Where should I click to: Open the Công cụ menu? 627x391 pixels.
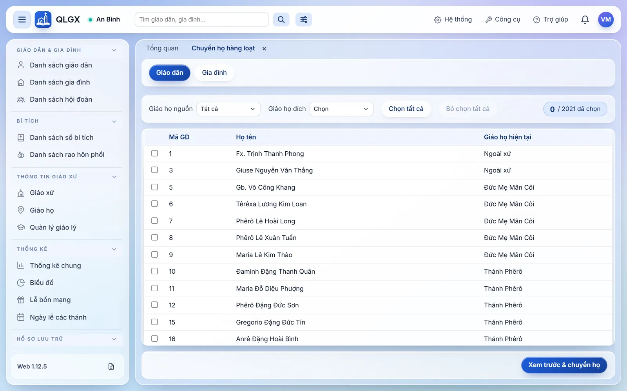(x=503, y=20)
